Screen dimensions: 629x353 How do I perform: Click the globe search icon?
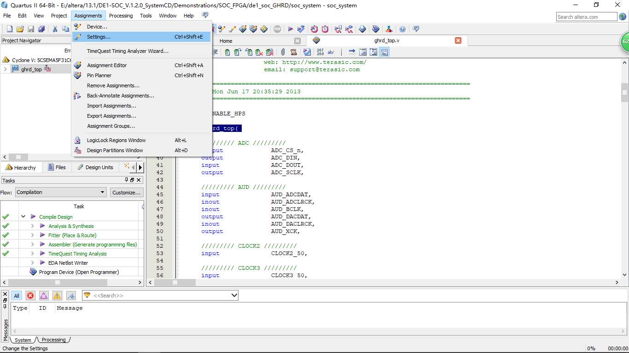pyautogui.click(x=623, y=17)
